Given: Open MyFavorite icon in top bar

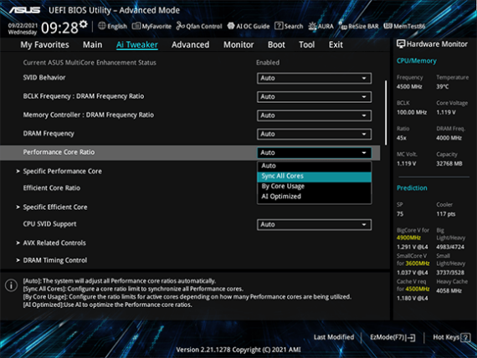Looking at the screenshot, I should pyautogui.click(x=136, y=26).
